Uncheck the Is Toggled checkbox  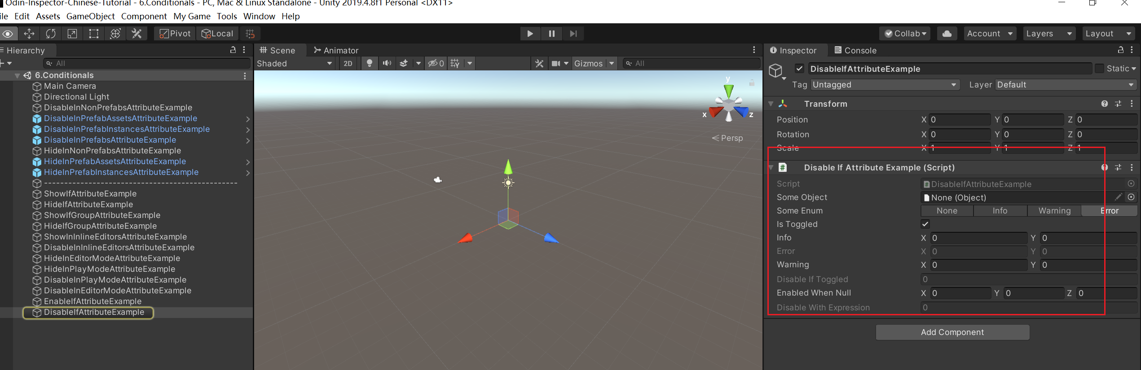click(x=925, y=224)
